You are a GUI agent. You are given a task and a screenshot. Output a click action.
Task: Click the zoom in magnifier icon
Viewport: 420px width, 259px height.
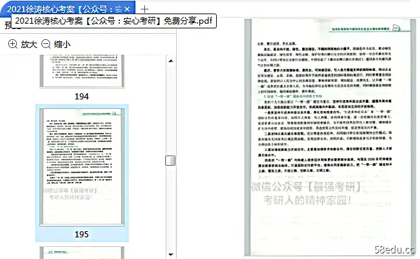pyautogui.click(x=13, y=44)
